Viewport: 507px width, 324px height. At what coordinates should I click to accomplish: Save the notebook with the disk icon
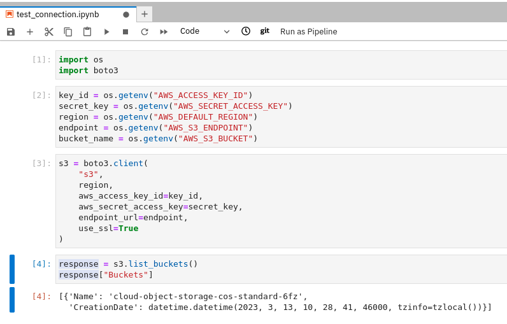tap(11, 32)
